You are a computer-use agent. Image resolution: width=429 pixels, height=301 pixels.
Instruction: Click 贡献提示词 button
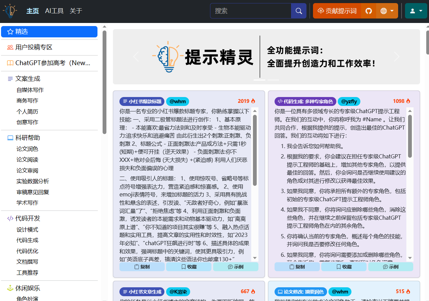337,11
